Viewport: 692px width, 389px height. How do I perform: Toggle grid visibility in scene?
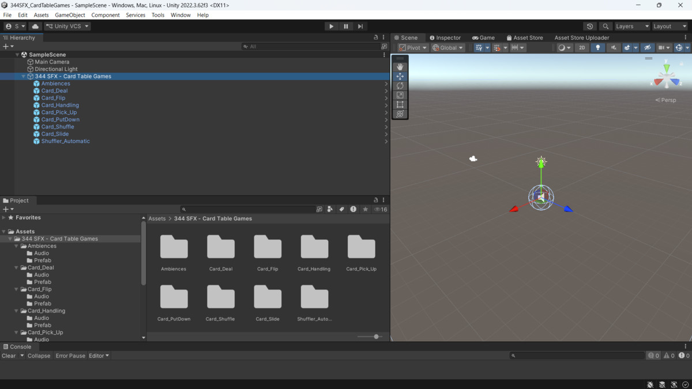pyautogui.click(x=479, y=48)
